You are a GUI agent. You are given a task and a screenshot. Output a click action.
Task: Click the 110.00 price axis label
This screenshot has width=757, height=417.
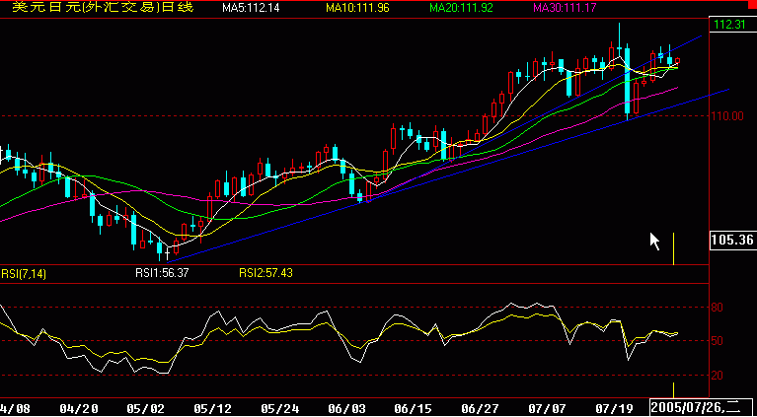[727, 116]
